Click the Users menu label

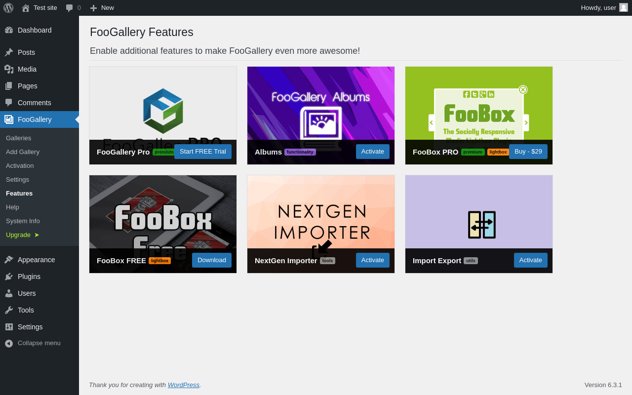[x=27, y=293]
